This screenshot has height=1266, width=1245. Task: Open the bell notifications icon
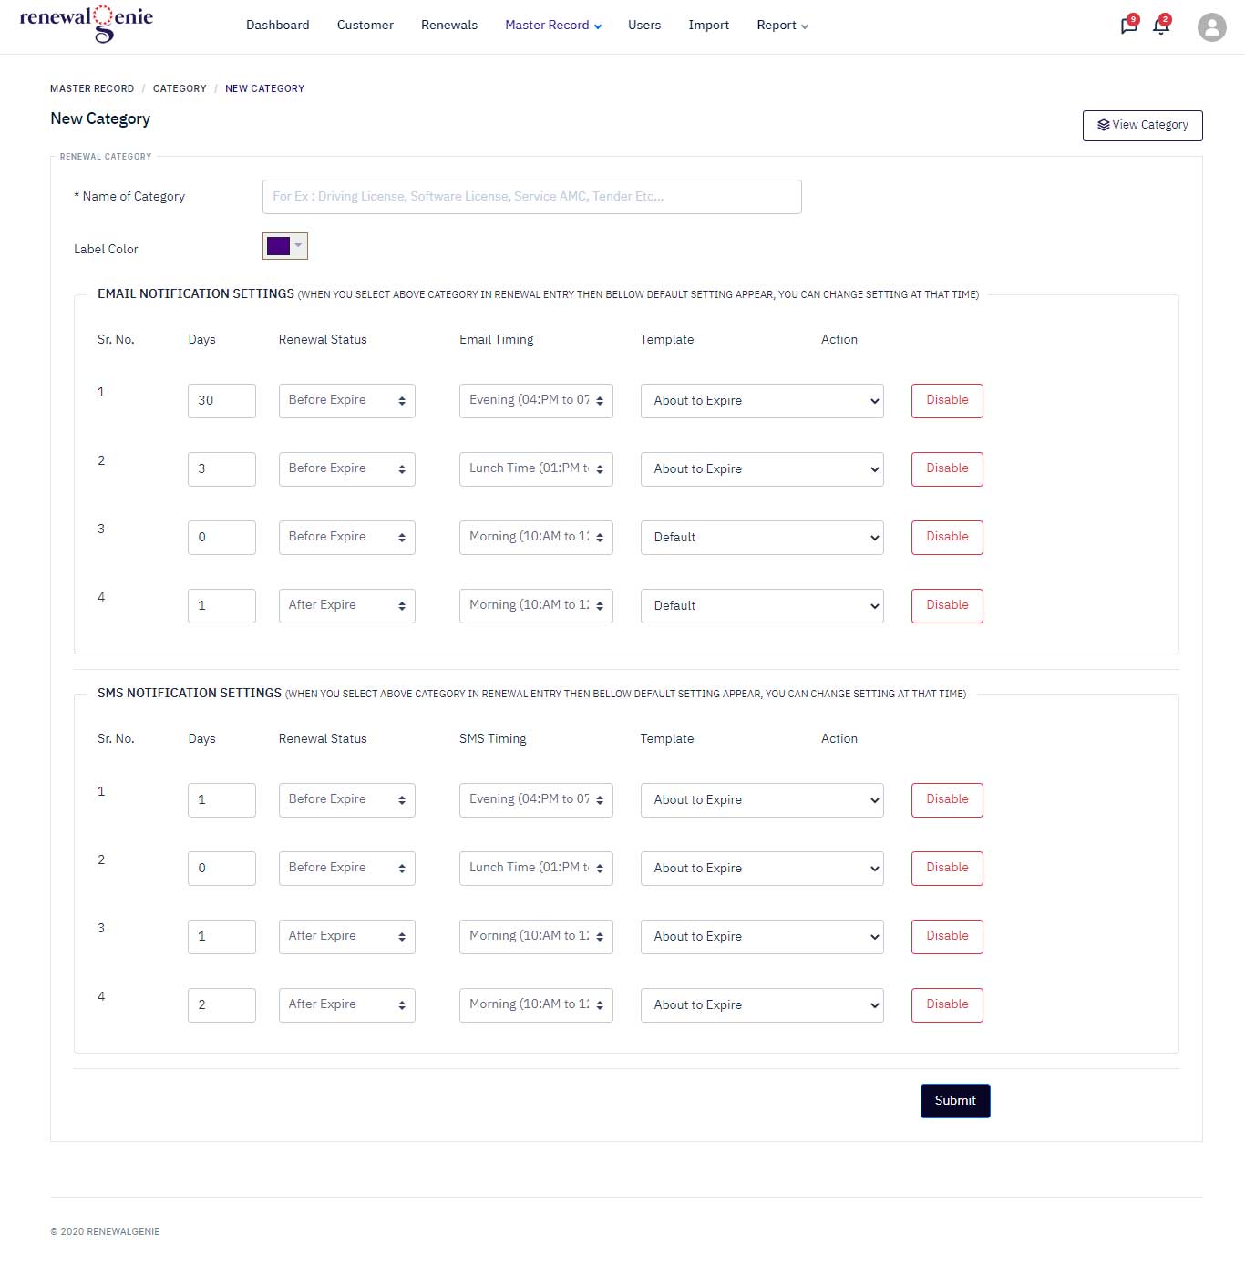tap(1161, 26)
